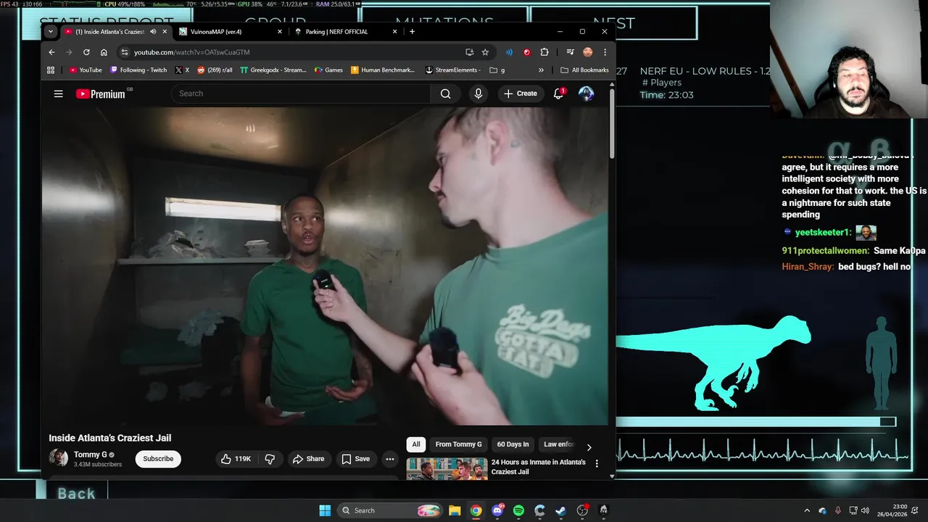This screenshot has height=522, width=928.
Task: Open the All Bookmarks folder
Action: pos(584,70)
